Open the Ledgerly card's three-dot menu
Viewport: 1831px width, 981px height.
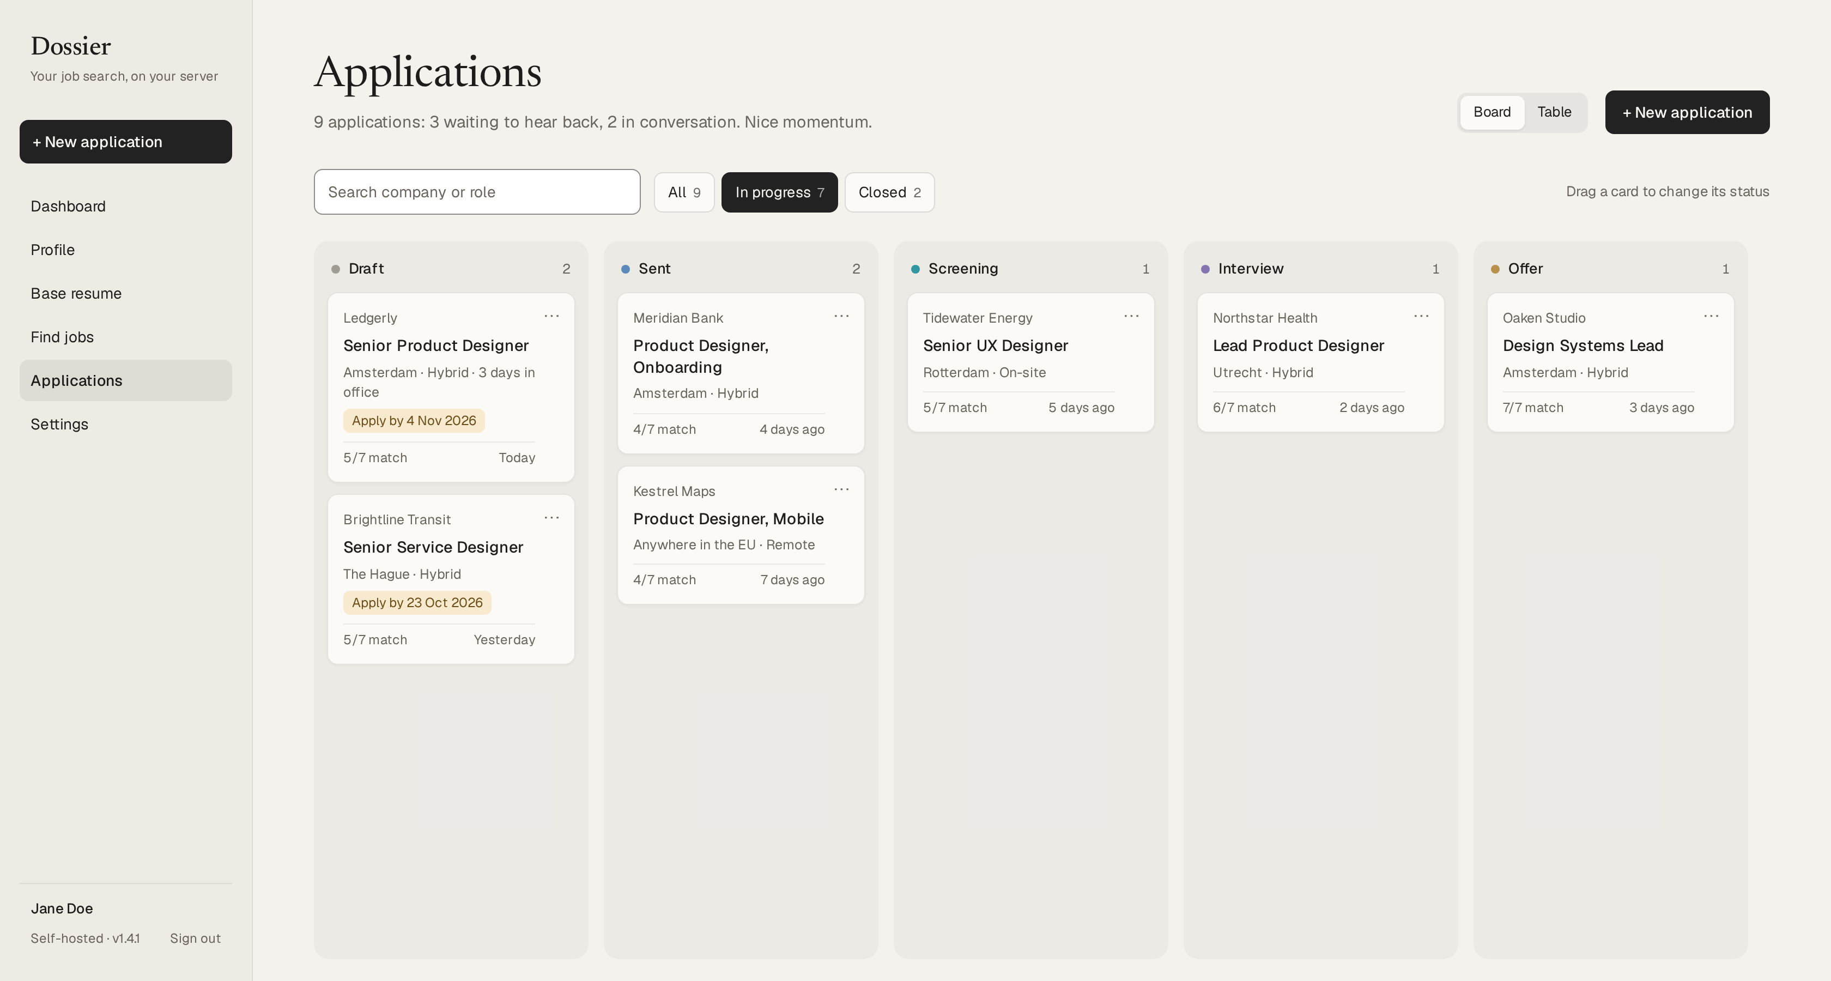(551, 316)
